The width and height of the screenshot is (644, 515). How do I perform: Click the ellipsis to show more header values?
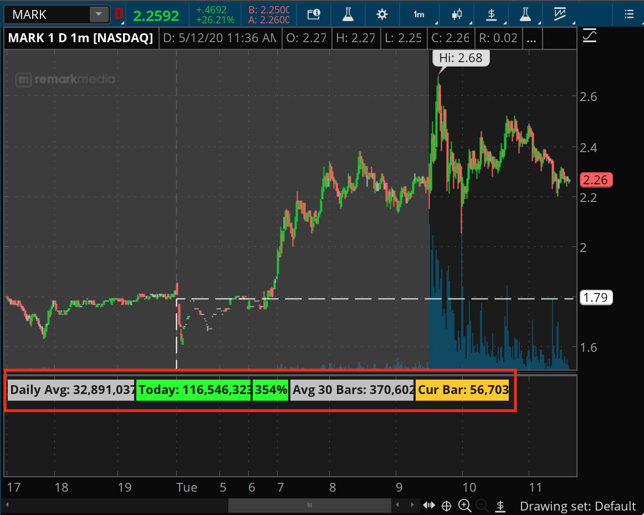pyautogui.click(x=531, y=38)
